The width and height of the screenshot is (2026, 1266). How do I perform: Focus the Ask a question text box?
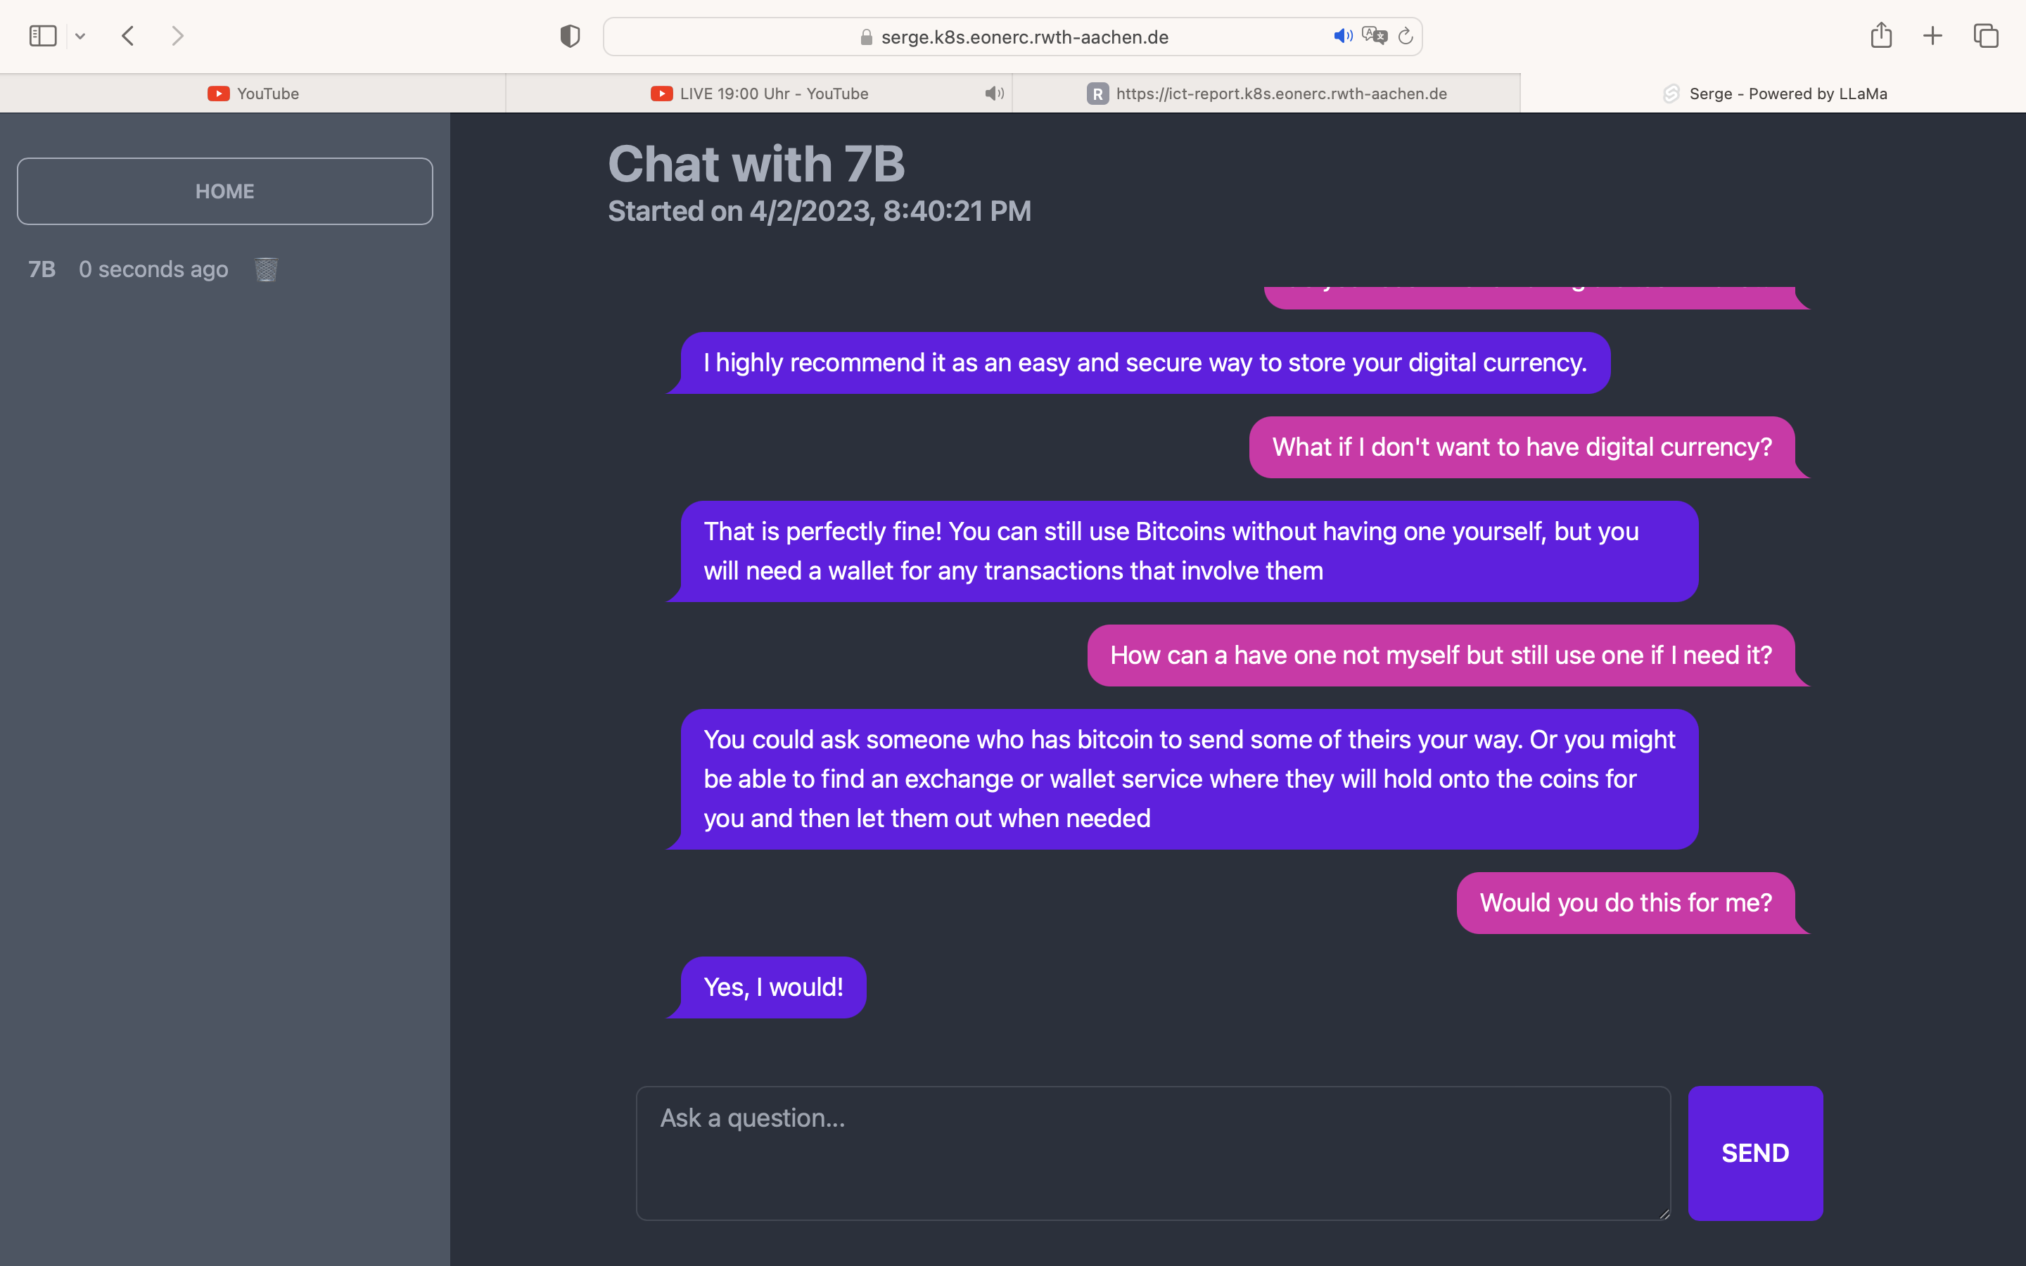point(1153,1153)
